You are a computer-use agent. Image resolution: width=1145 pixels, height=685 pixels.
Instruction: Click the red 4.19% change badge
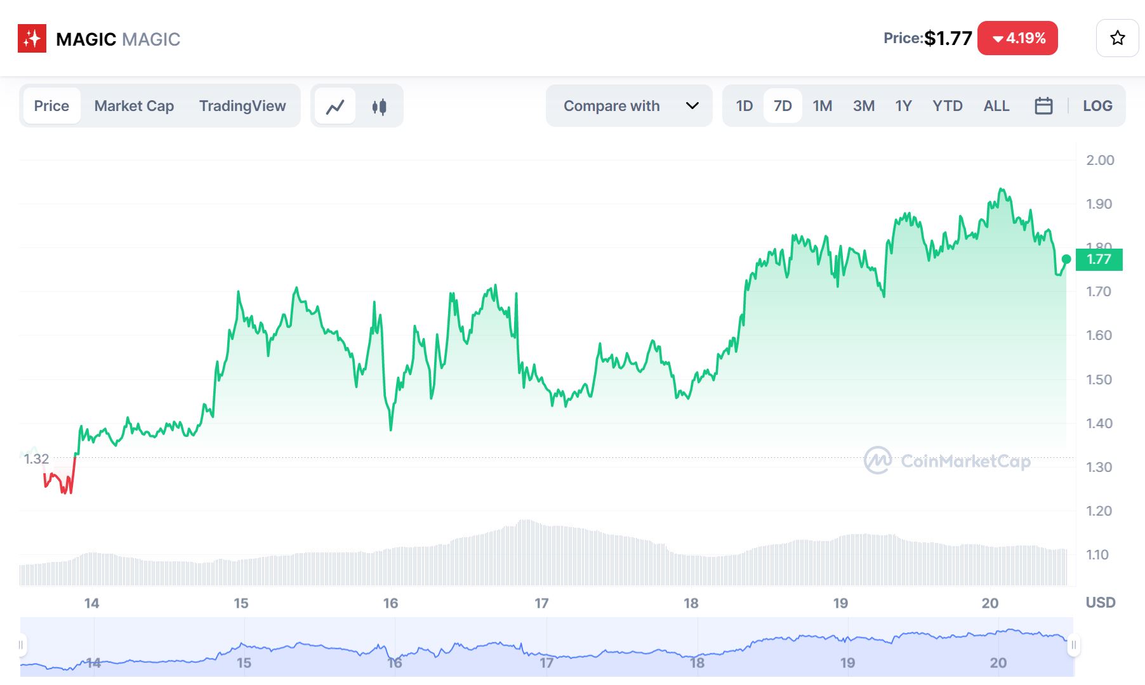pos(1017,38)
